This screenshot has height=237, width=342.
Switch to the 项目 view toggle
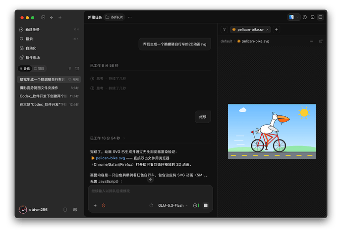point(39,69)
